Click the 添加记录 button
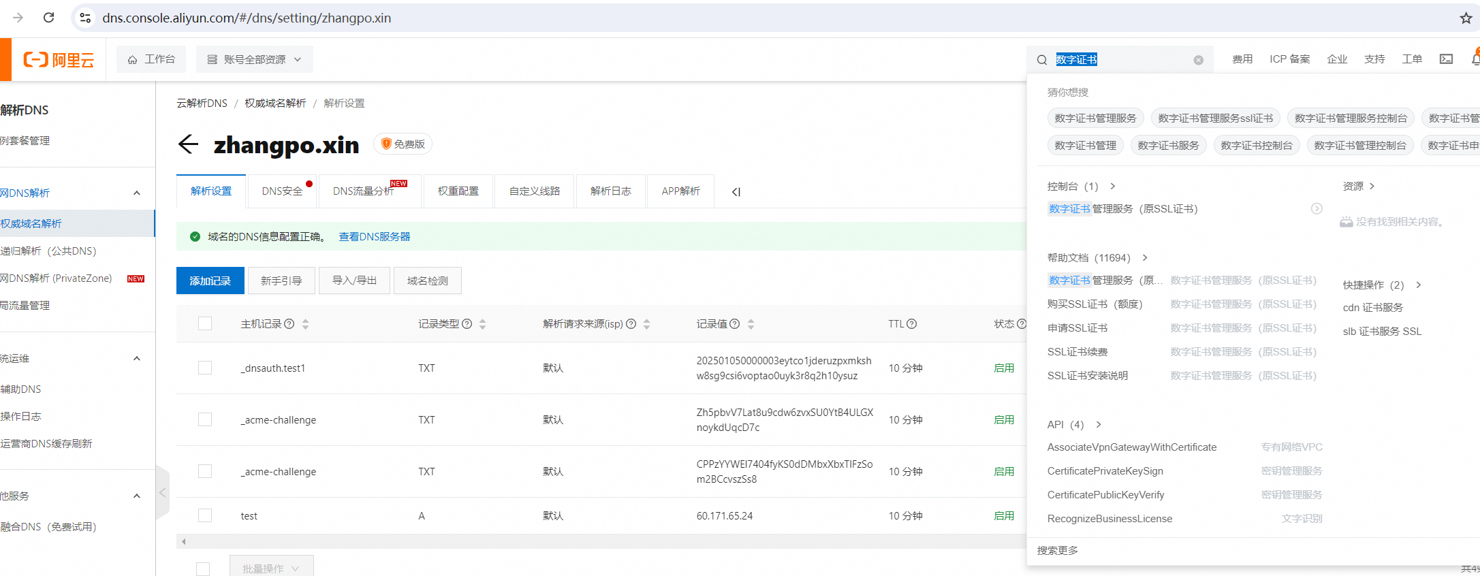Image resolution: width=1480 pixels, height=576 pixels. [210, 281]
